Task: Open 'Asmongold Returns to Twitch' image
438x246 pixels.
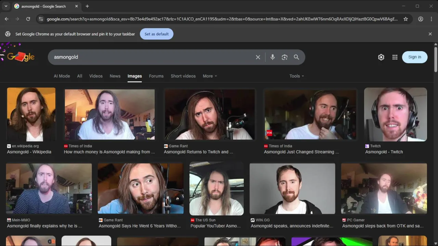Action: pos(210,114)
